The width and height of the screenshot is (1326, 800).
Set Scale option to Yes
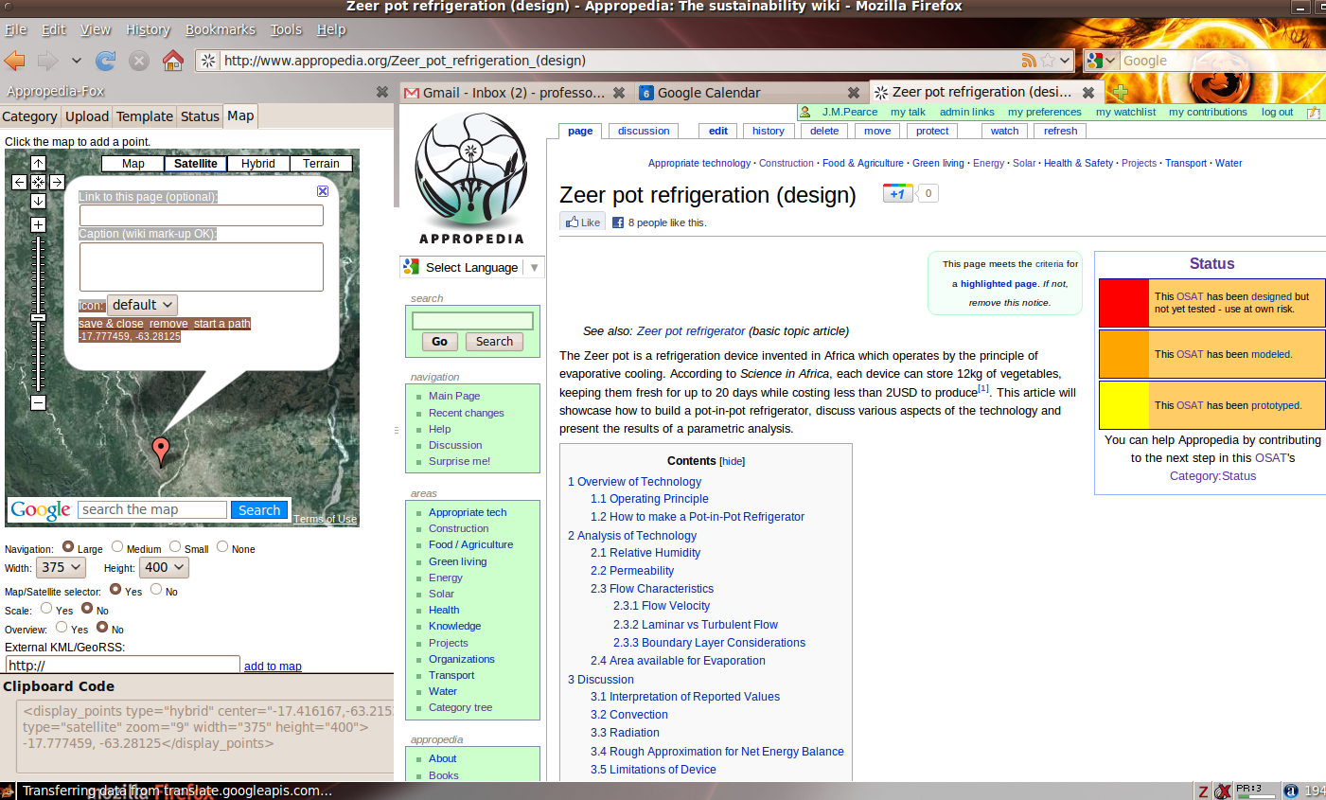pos(46,608)
